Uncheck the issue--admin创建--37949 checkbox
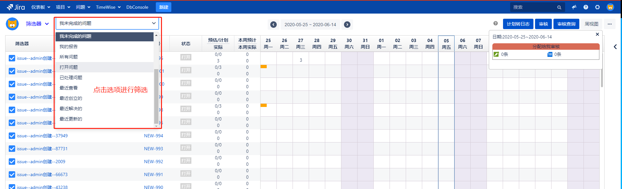The image size is (622, 189). tap(12, 136)
